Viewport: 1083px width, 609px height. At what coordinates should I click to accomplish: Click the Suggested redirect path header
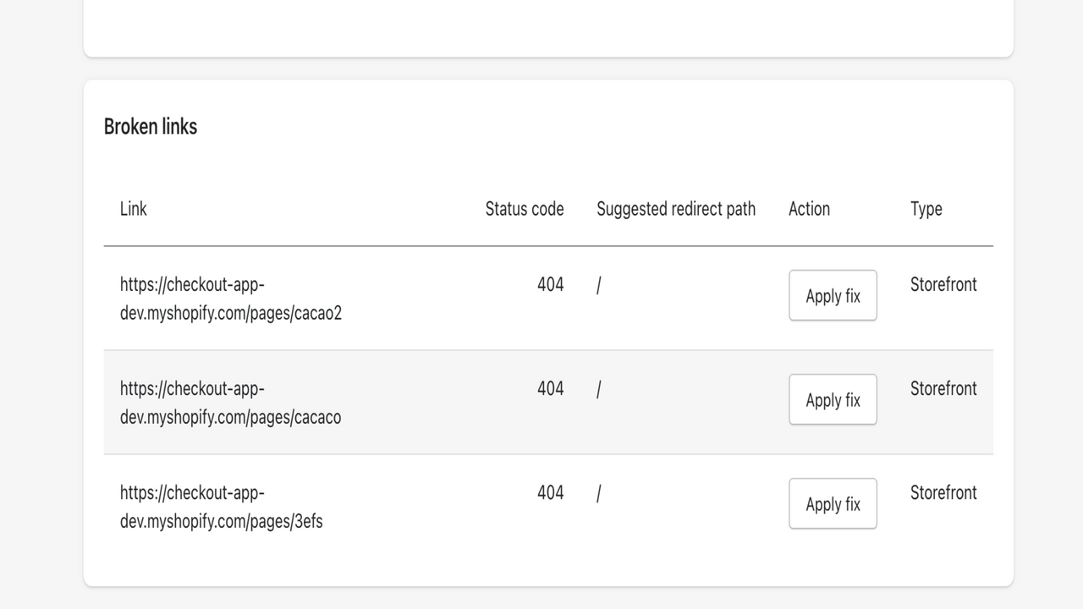tap(675, 209)
